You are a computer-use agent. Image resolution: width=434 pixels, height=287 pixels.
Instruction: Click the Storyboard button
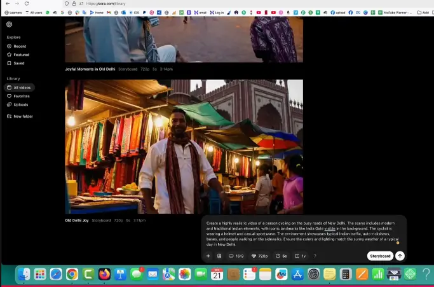[x=380, y=256]
